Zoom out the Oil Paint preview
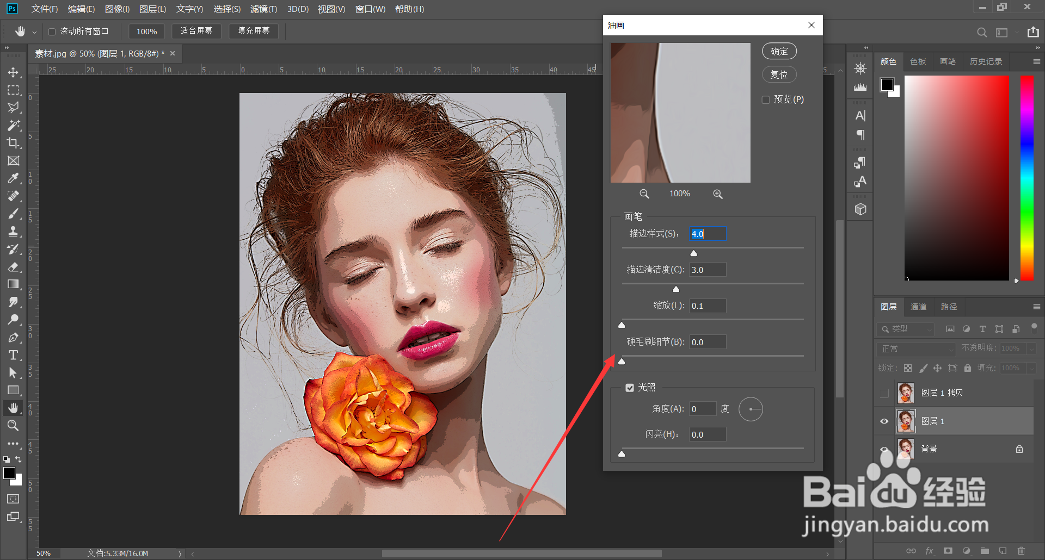 pyautogui.click(x=644, y=194)
